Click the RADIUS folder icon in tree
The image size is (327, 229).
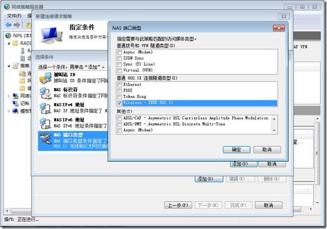point(15,43)
